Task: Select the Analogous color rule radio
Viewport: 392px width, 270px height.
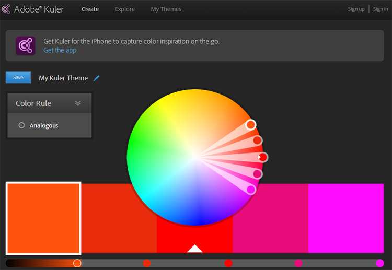Action: [21, 125]
